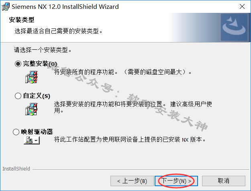Viewport: 251px width, 191px height.
Task: Click the InstallShield logo in the header banner
Action: (x=234, y=27)
